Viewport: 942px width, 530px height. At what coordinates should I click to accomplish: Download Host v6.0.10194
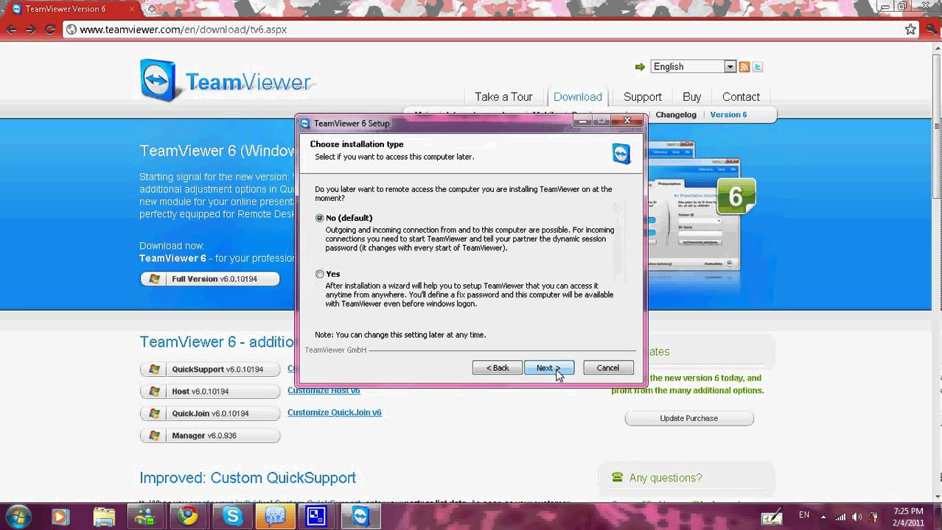coord(210,392)
